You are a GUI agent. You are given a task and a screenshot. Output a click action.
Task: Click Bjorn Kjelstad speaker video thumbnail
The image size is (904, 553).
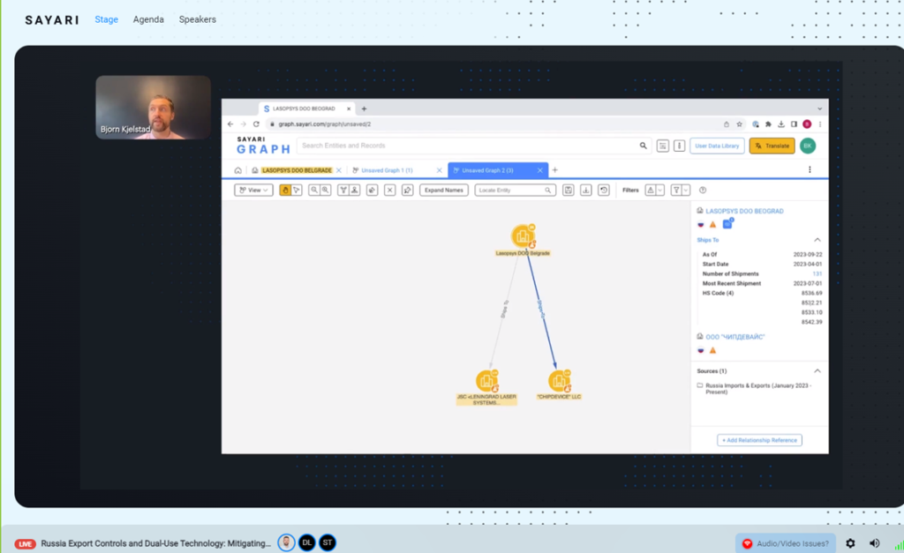(154, 107)
